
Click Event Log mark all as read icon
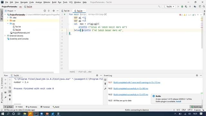pyautogui.click(x=105, y=80)
